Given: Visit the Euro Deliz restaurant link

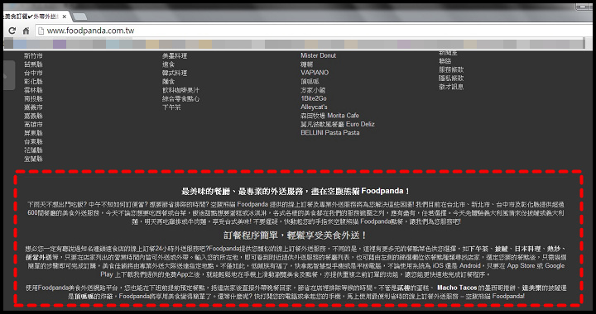Looking at the screenshot, I should point(338,124).
